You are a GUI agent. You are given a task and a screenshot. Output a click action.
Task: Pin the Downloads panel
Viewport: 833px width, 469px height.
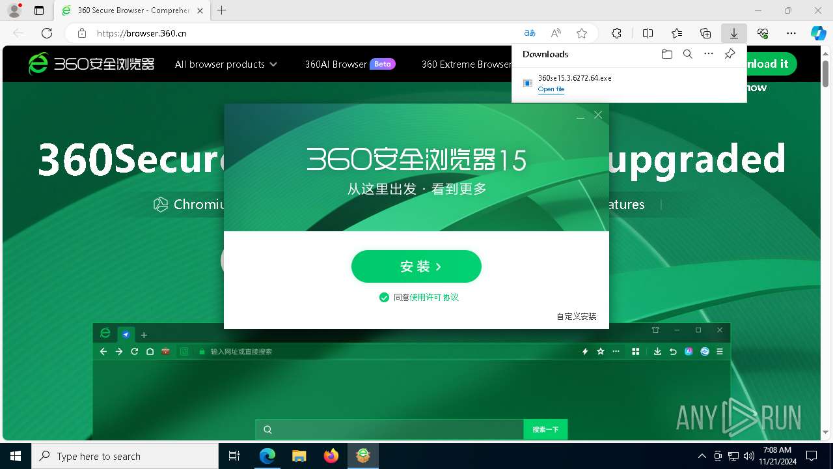point(730,54)
